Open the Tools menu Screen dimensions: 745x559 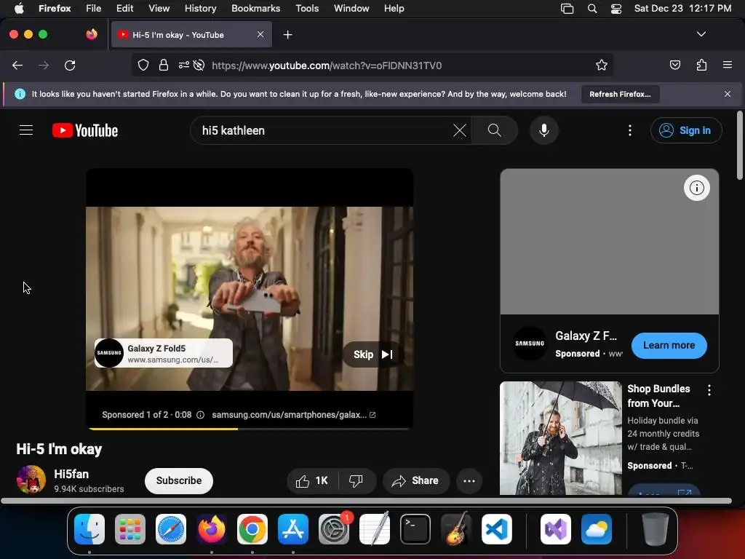click(307, 8)
